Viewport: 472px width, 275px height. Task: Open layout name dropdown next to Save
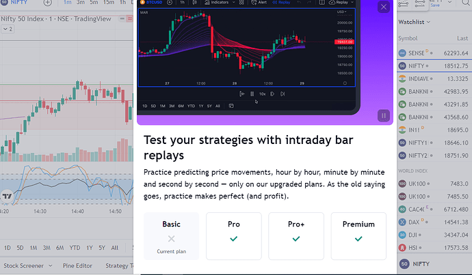(449, 3)
